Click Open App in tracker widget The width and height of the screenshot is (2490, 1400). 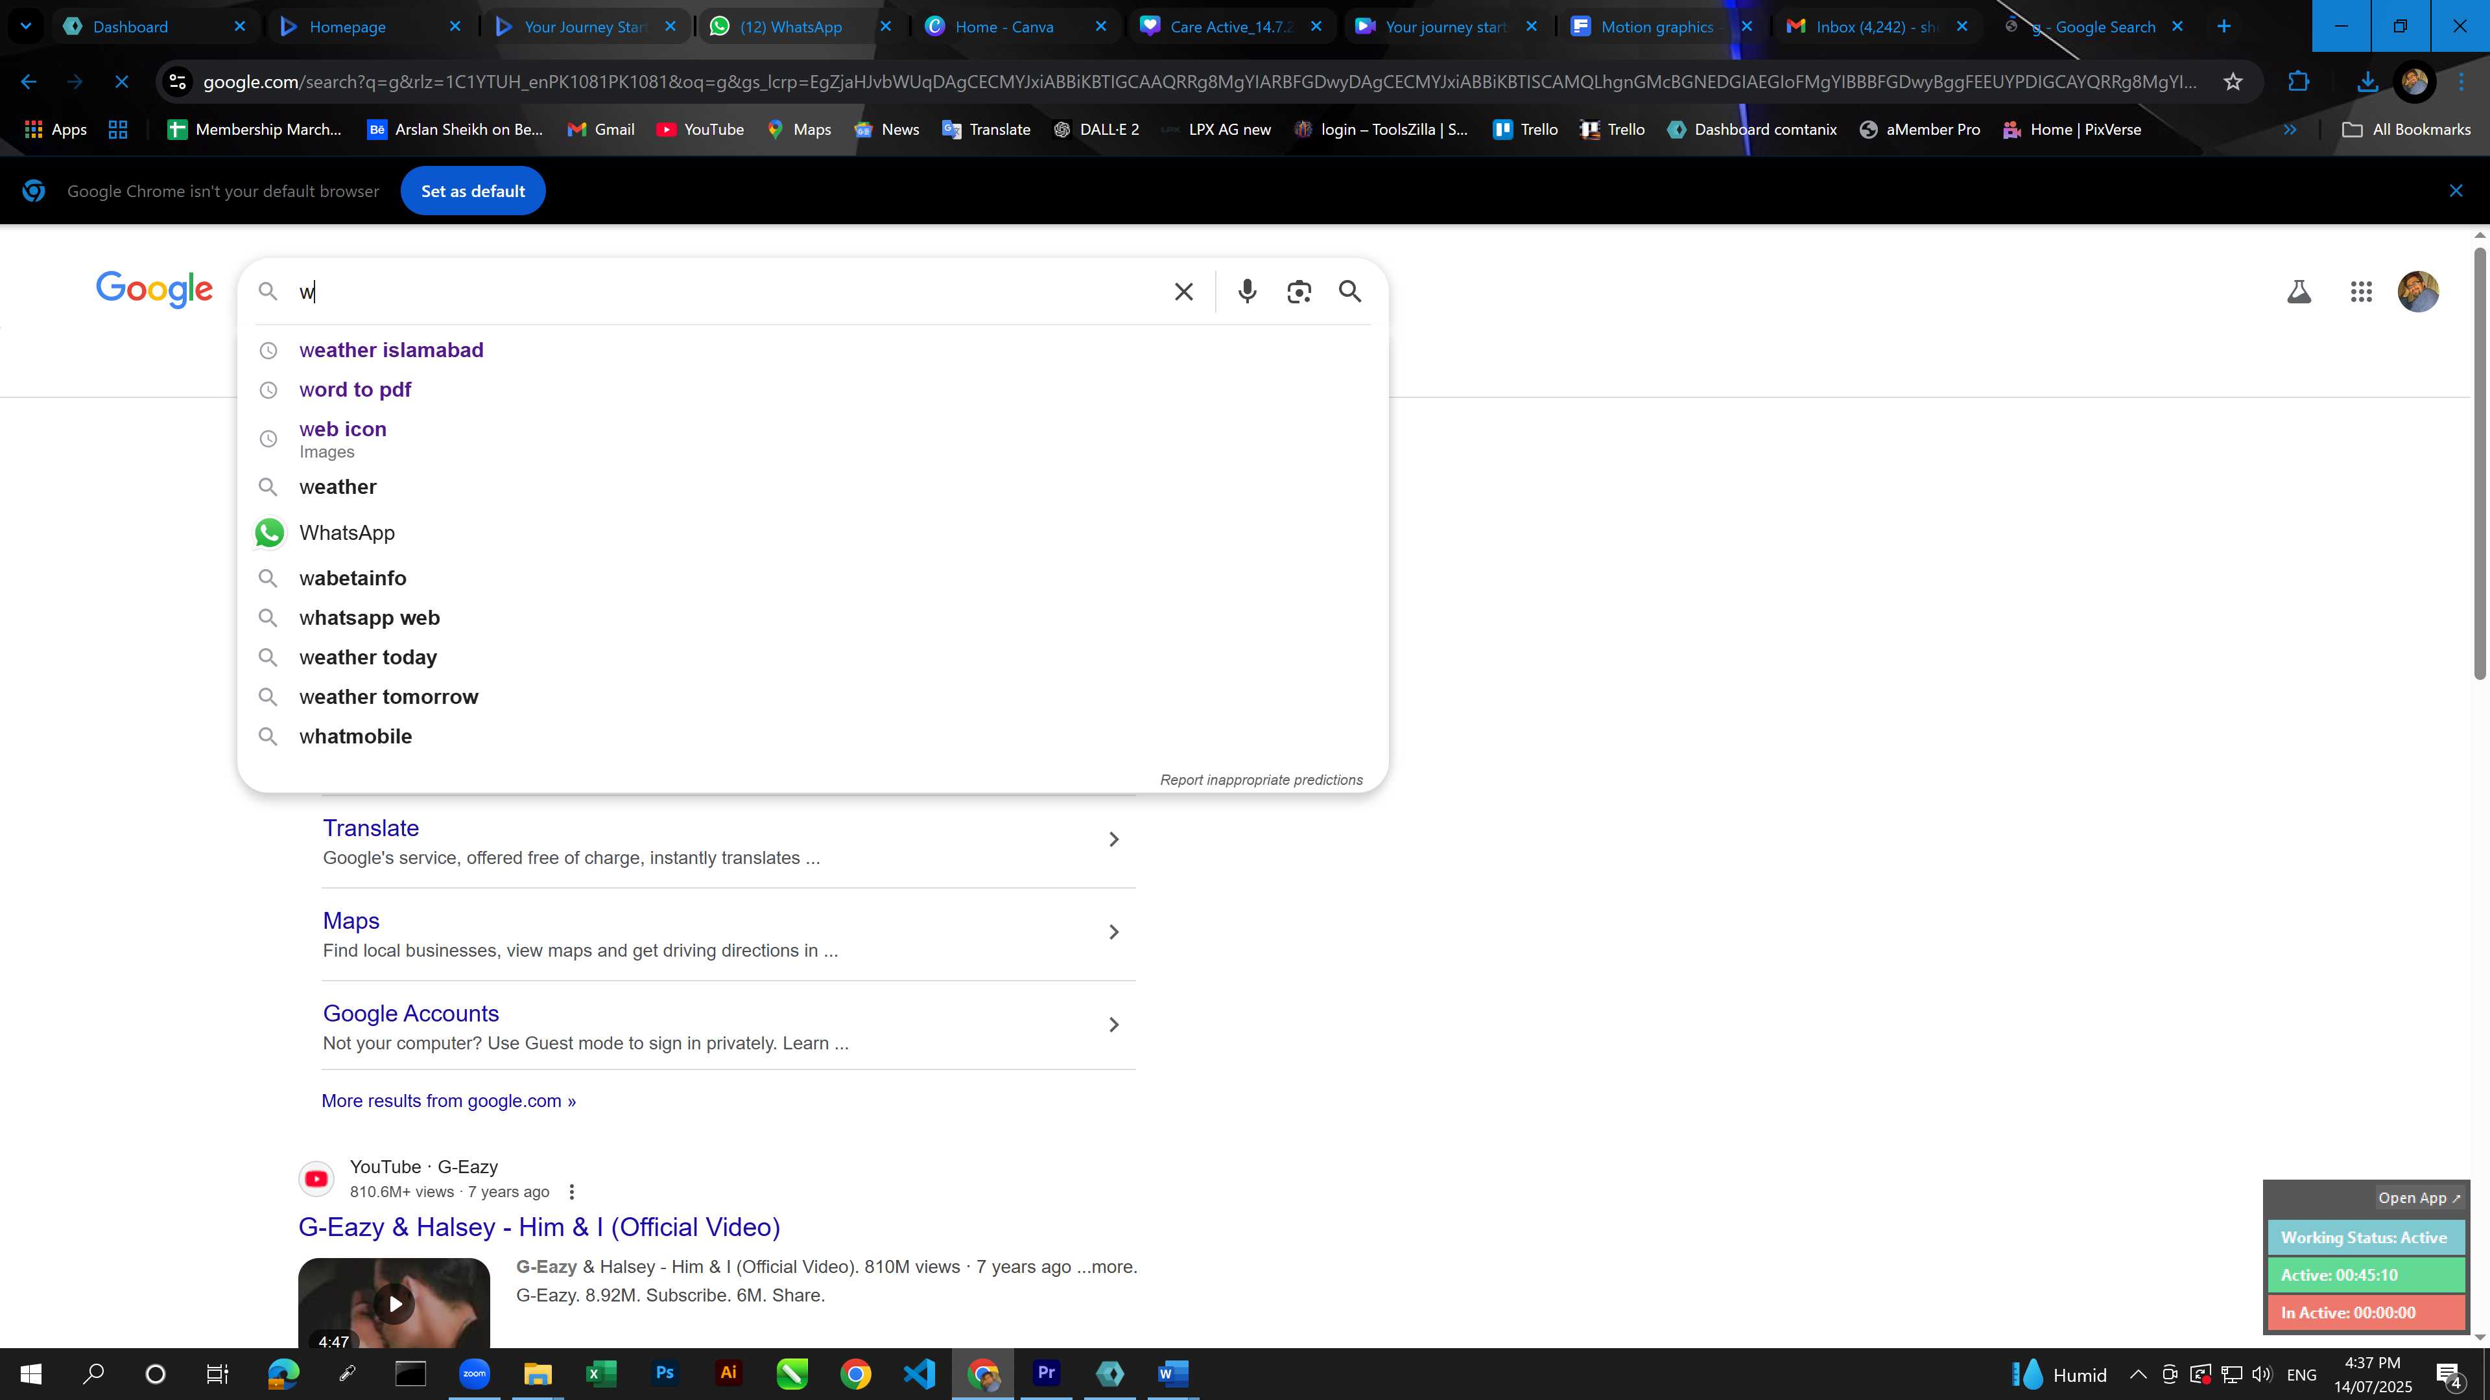point(2419,1197)
